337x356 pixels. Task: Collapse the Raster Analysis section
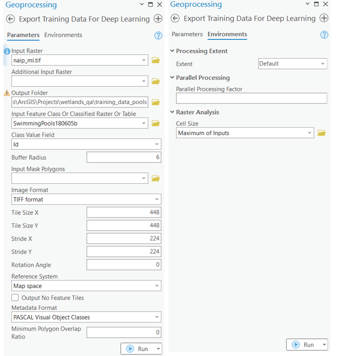[x=173, y=112]
